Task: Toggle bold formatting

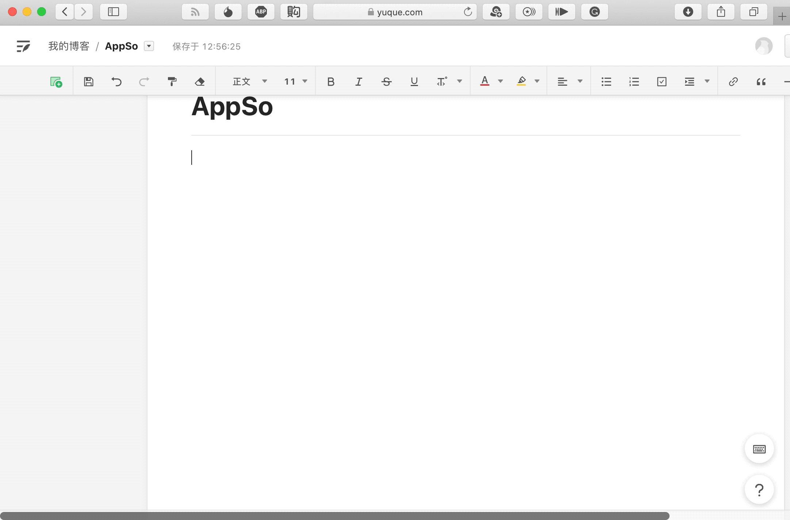Action: (x=331, y=82)
